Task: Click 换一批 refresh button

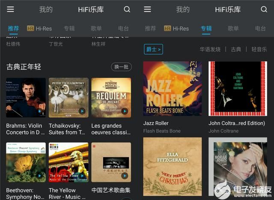Action: (x=121, y=67)
